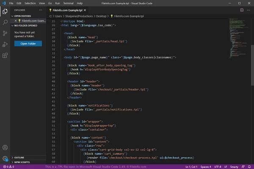254x169 pixels.
Task: Click the VS Code logo icon
Action: (4, 3)
